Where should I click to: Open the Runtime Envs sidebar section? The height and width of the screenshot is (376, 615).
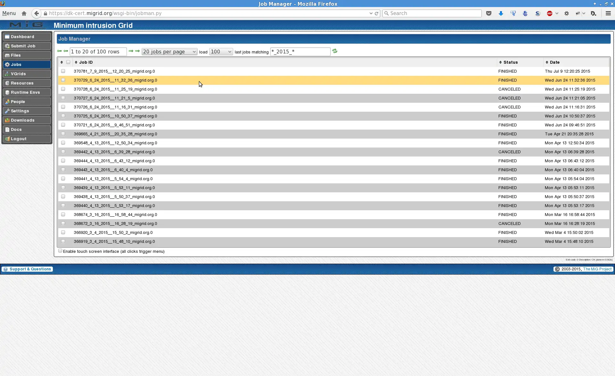(25, 92)
